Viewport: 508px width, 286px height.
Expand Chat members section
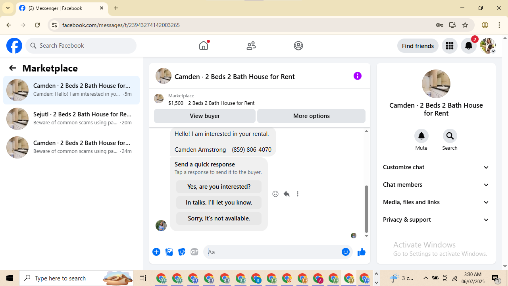tap(436, 185)
